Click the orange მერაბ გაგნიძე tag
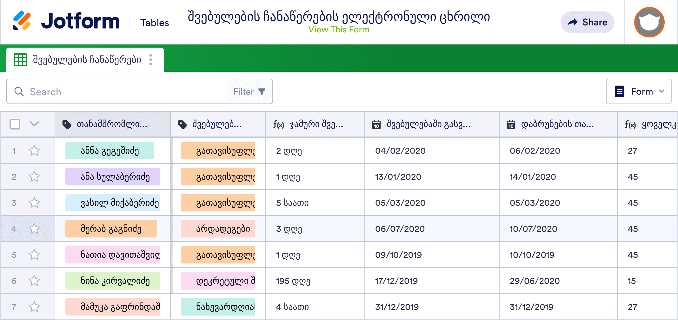This screenshot has width=678, height=320. [x=111, y=229]
